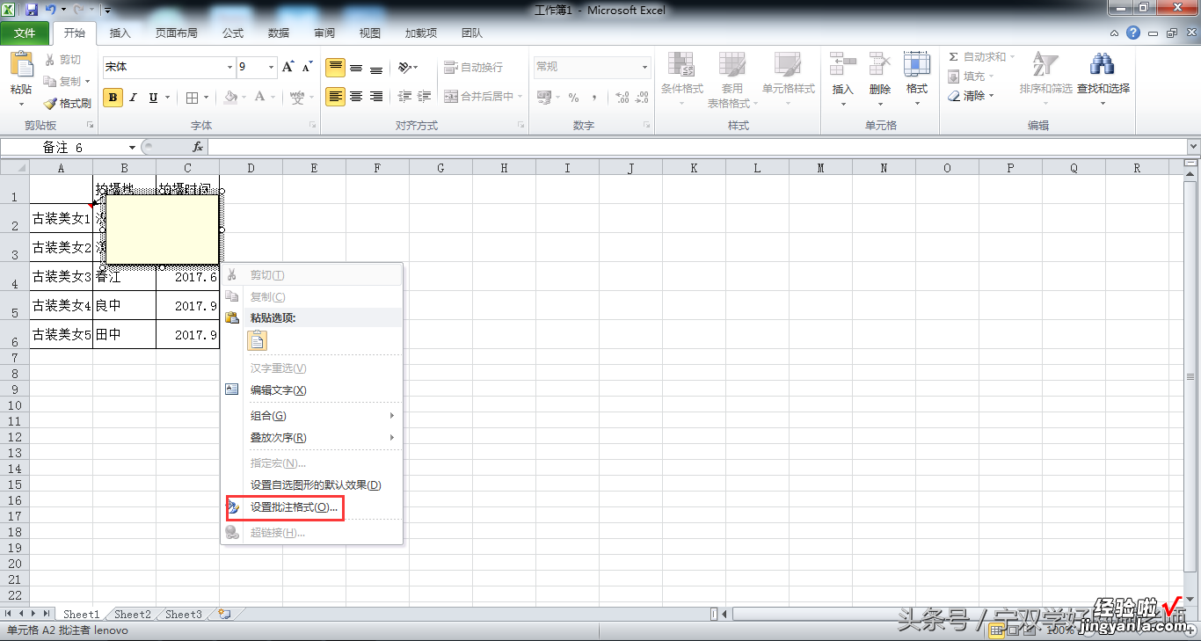
Task: Click the Help question mark icon
Action: pos(1133,33)
